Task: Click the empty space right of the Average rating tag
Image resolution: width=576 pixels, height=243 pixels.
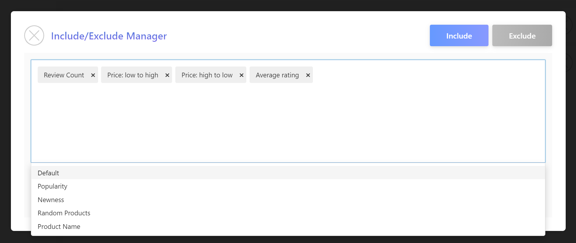Action: (427, 75)
